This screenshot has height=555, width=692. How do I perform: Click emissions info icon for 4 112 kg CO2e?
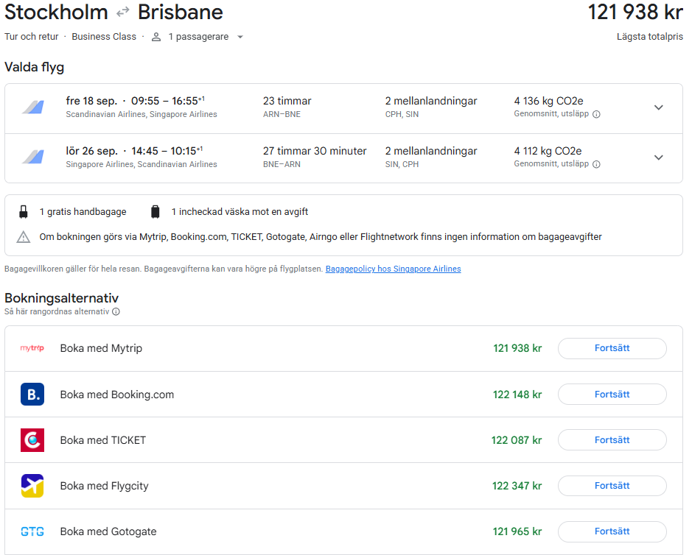click(x=596, y=164)
